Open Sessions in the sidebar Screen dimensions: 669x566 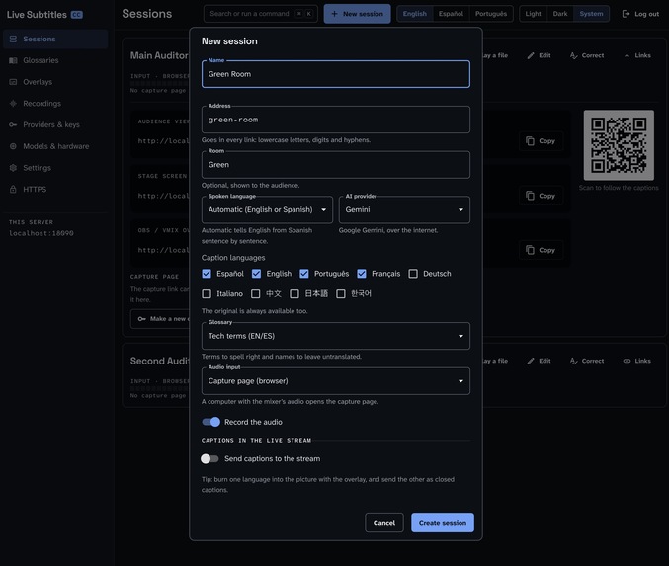pos(55,39)
